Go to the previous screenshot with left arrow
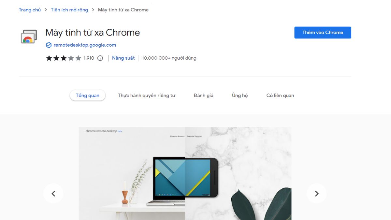The width and height of the screenshot is (391, 220). [53, 194]
